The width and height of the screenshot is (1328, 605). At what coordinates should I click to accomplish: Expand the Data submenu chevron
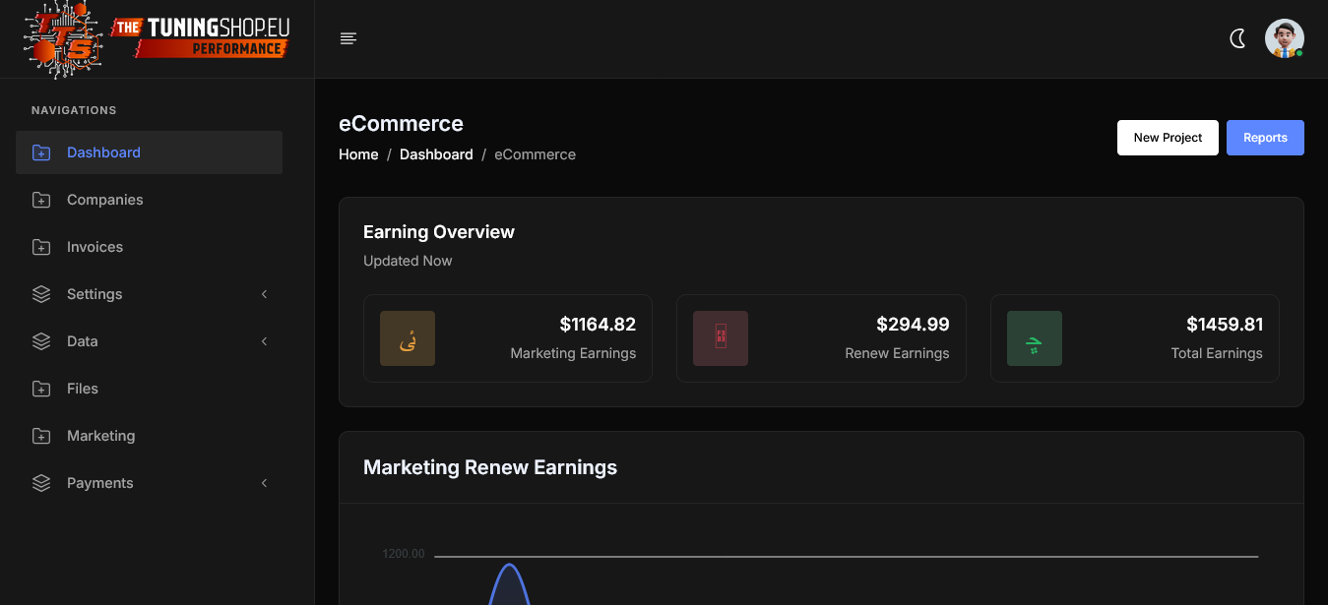[264, 341]
